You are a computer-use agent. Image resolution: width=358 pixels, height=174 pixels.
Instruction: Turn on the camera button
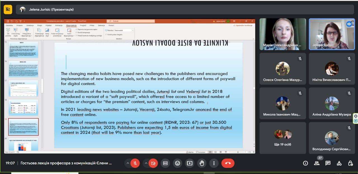(x=153, y=163)
